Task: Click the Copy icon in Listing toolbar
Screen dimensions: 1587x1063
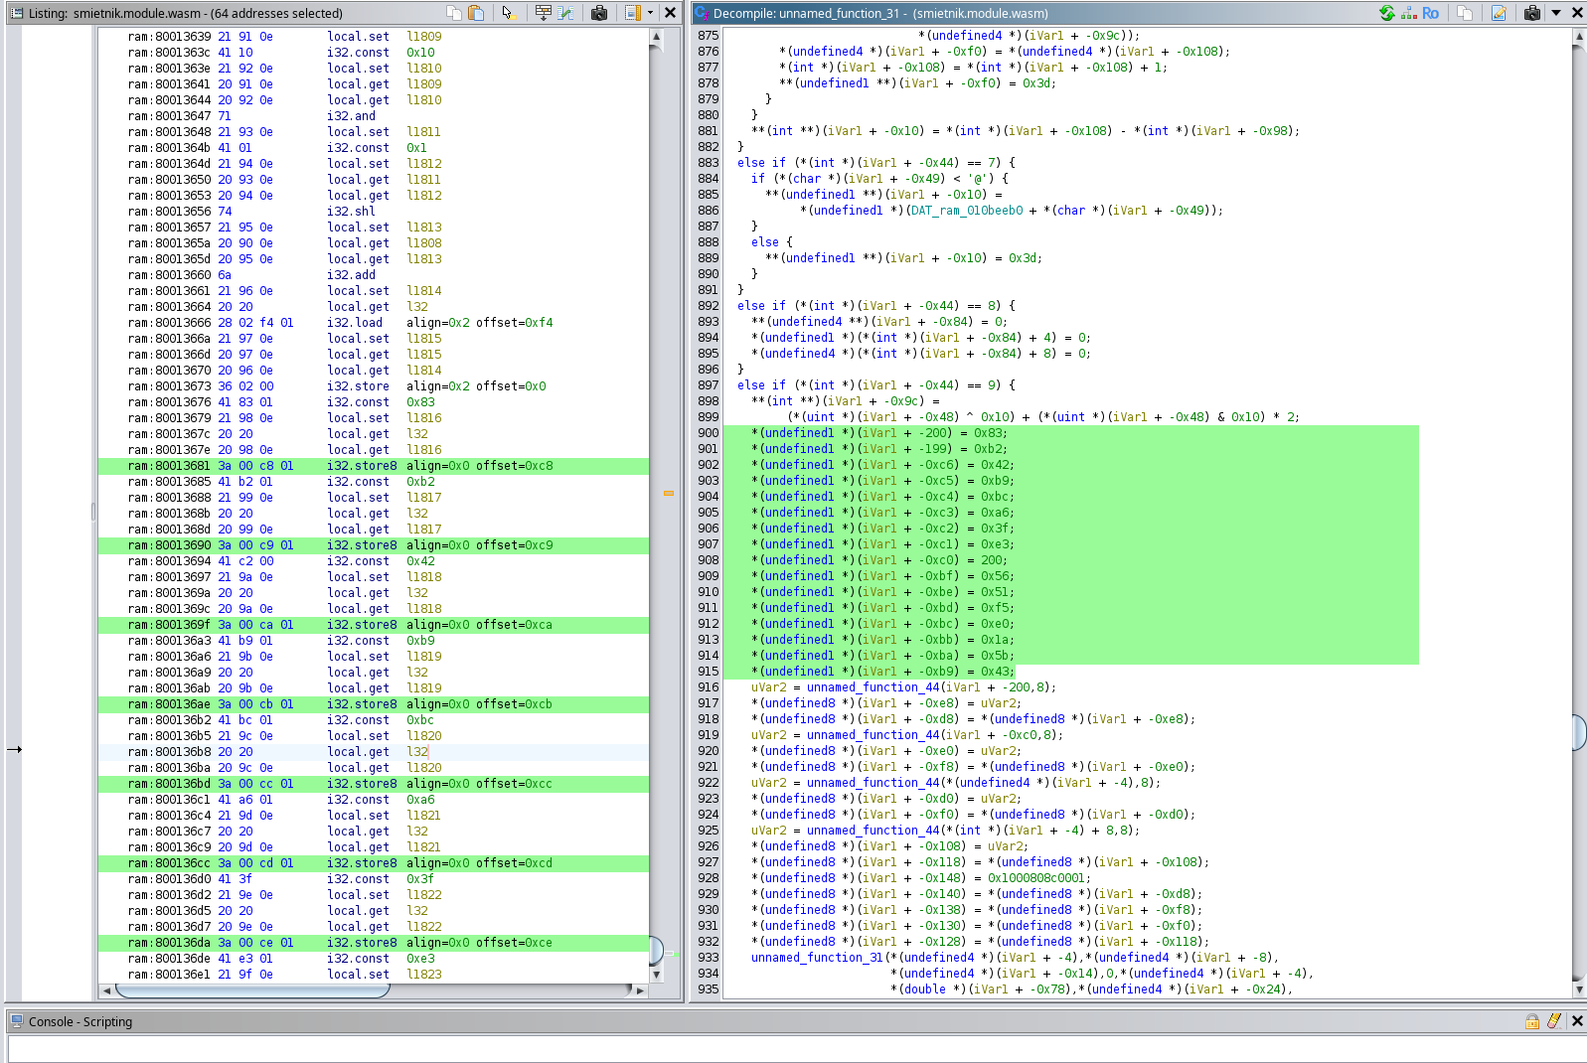Action: click(454, 13)
